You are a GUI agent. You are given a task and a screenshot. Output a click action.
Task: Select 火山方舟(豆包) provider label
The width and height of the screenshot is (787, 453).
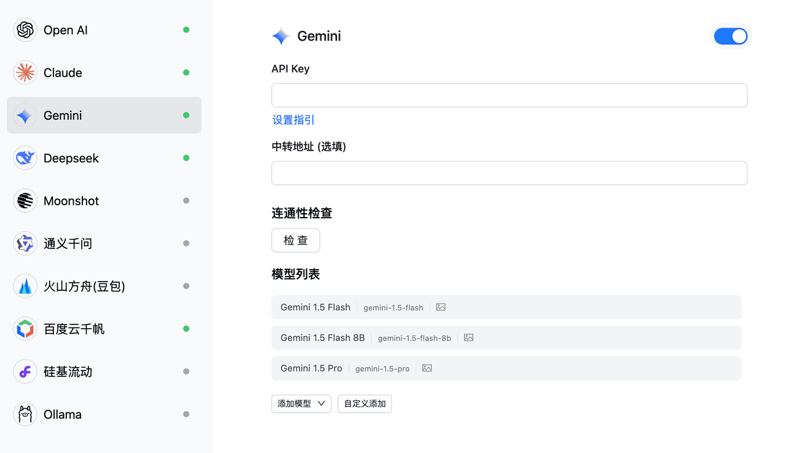point(84,286)
